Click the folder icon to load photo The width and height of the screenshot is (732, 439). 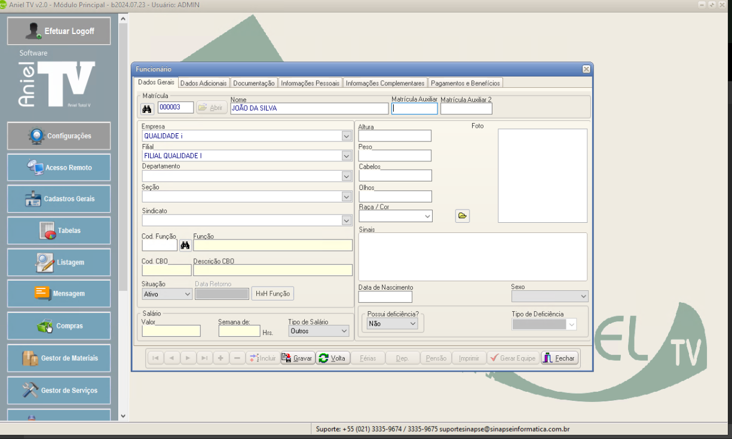pyautogui.click(x=462, y=216)
